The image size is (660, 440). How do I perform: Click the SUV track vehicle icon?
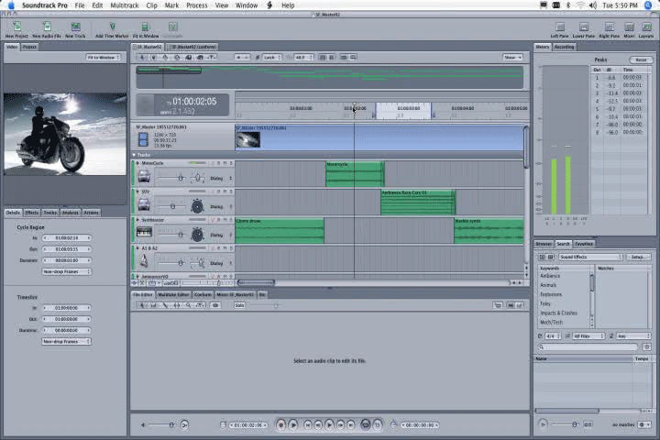pos(144,205)
